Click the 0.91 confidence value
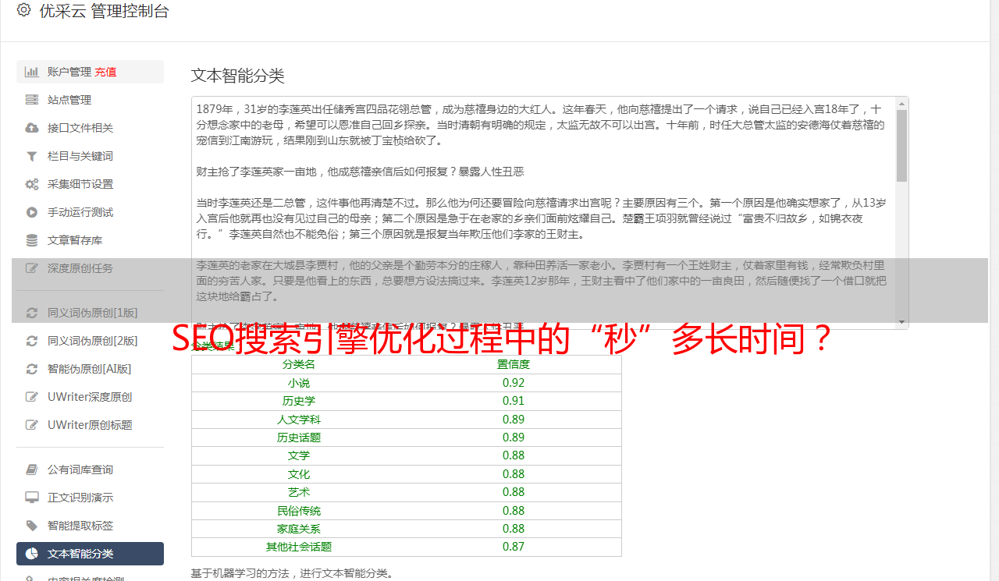 [x=514, y=401]
